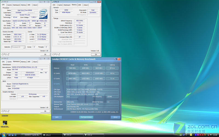Click the Core Speed 3800.3 MHz field

(x=18, y=35)
